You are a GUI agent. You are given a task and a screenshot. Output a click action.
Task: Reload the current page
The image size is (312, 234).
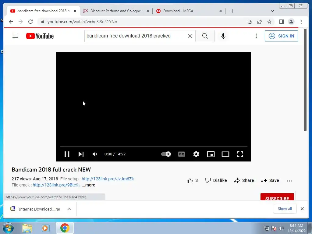point(30,22)
